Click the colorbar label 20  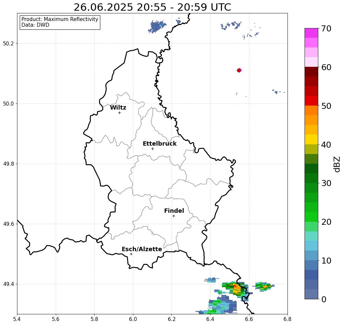pos(326,222)
